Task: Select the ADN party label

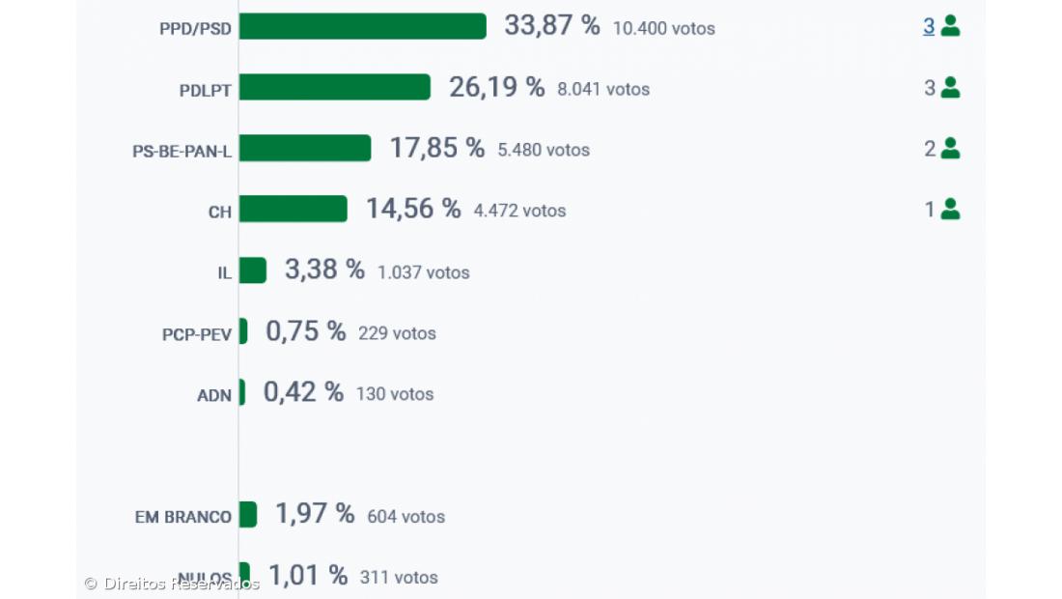Action: tap(214, 395)
